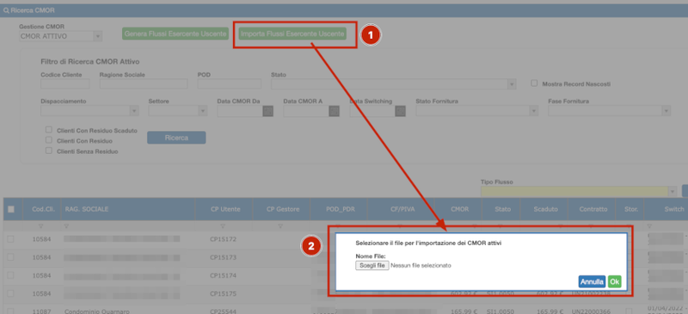
Task: Open the Dispacciamento dropdown
Action: 134,111
